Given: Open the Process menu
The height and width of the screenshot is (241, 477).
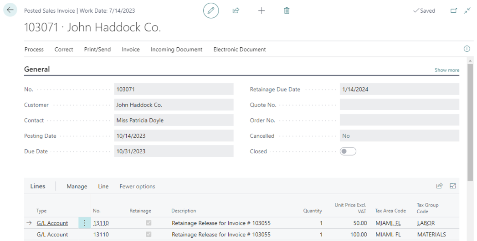Looking at the screenshot, I should (34, 50).
